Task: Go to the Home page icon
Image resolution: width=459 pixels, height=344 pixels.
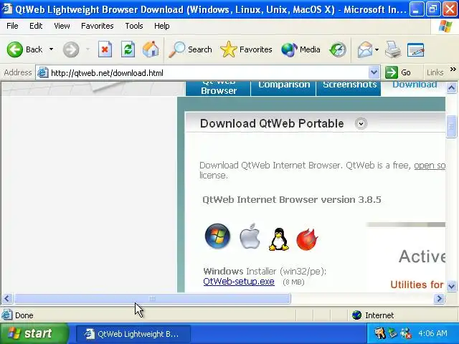Action: coord(151,49)
